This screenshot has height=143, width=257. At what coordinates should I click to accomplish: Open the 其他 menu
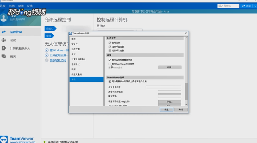click(x=12, y=6)
